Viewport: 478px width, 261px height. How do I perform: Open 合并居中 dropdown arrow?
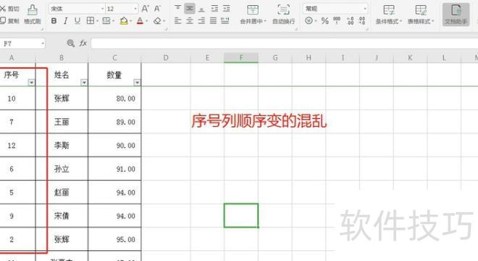[265, 21]
